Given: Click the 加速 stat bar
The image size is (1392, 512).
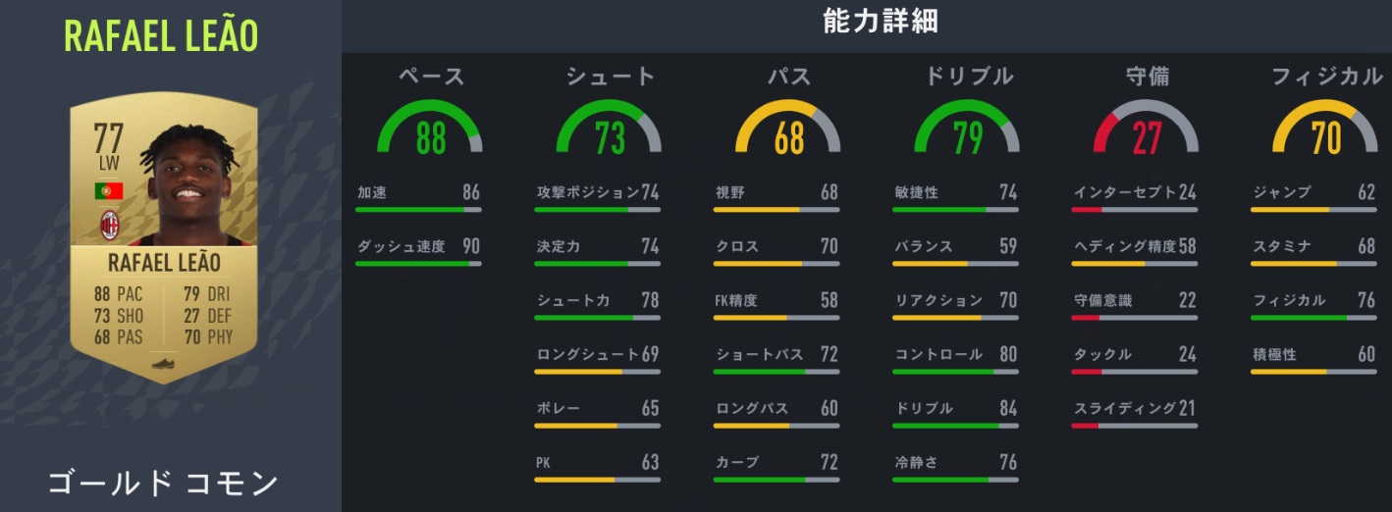Looking at the screenshot, I should pos(418,210).
